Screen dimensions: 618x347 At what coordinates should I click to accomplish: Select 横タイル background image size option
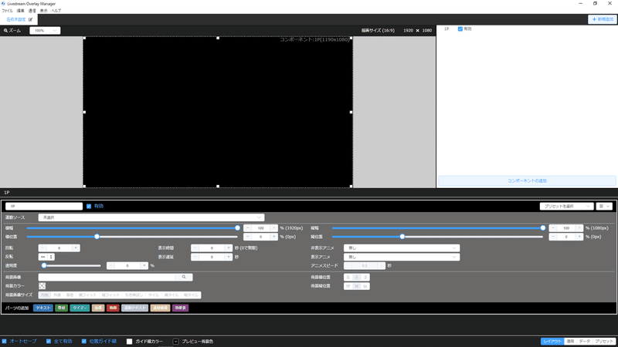click(x=171, y=295)
